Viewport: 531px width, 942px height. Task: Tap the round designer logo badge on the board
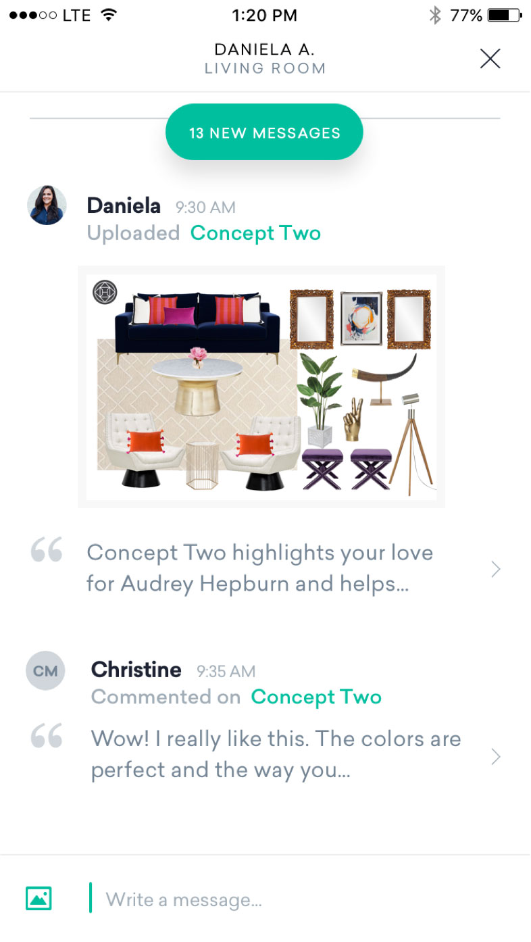tap(105, 293)
